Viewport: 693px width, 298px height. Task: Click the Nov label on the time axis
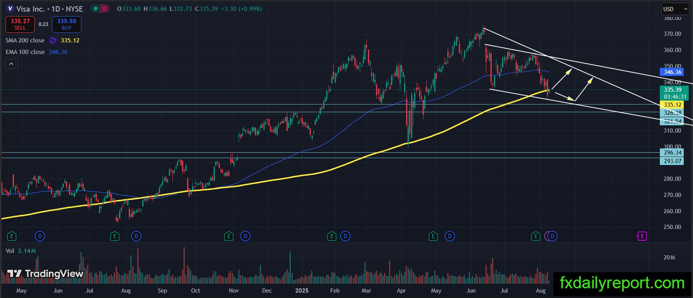(x=234, y=291)
